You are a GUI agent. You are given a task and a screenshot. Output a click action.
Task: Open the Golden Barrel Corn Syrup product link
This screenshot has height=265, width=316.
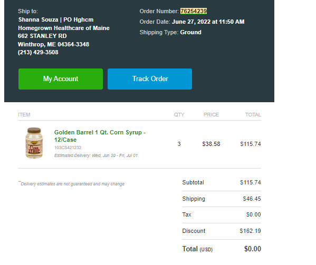point(100,136)
